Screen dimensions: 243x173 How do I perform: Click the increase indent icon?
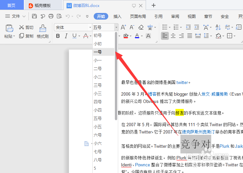point(197,27)
